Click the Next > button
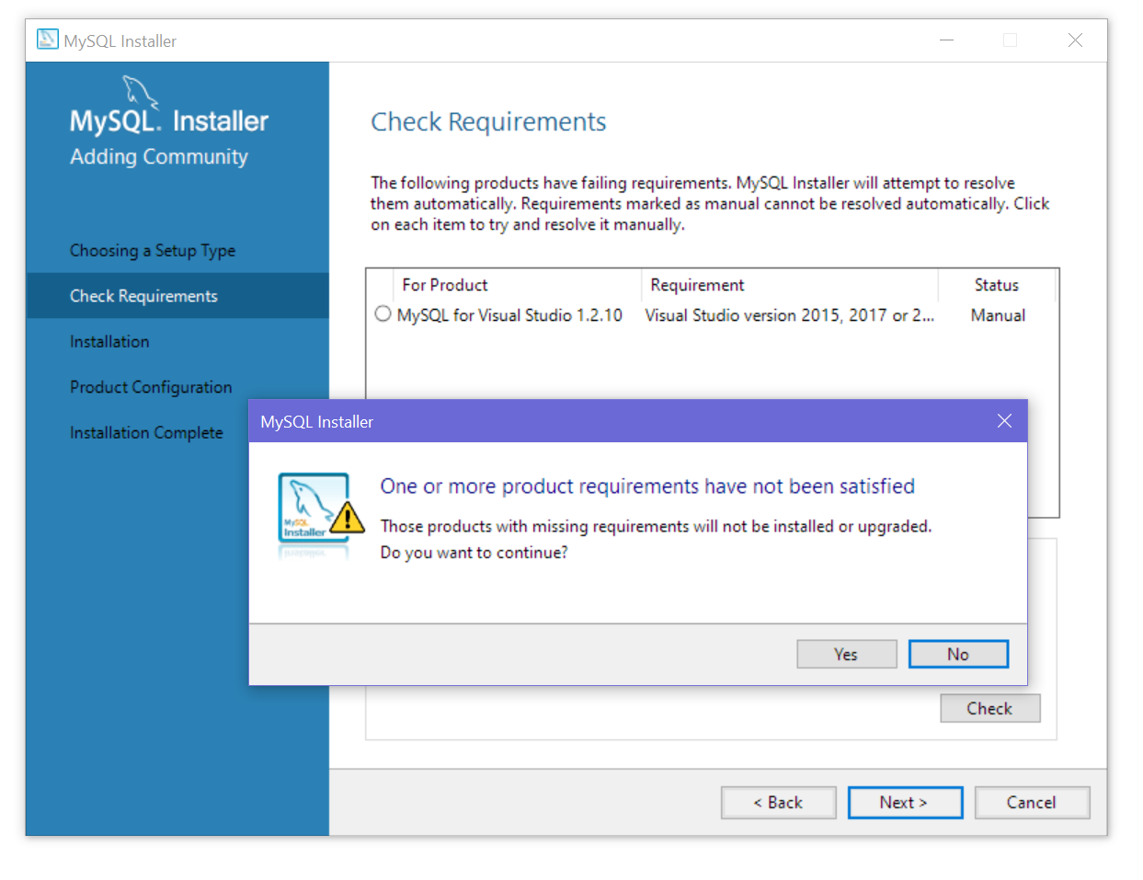Image resolution: width=1143 pixels, height=880 pixels. pos(905,802)
